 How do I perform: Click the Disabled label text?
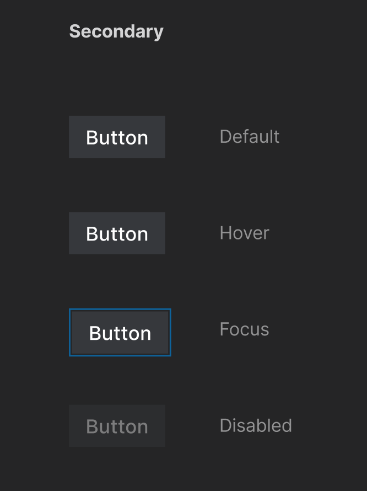point(256,425)
